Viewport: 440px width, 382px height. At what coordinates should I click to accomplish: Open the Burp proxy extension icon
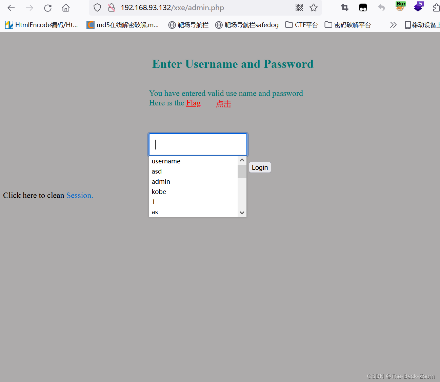pyautogui.click(x=400, y=6)
